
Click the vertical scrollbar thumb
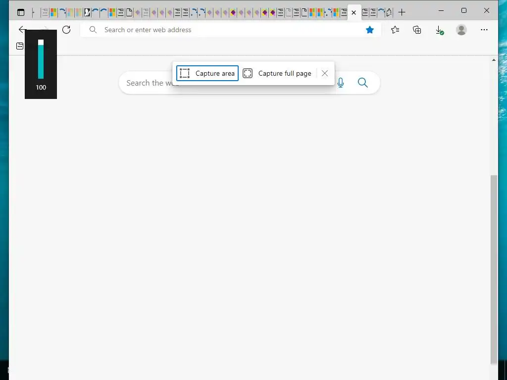(x=494, y=270)
